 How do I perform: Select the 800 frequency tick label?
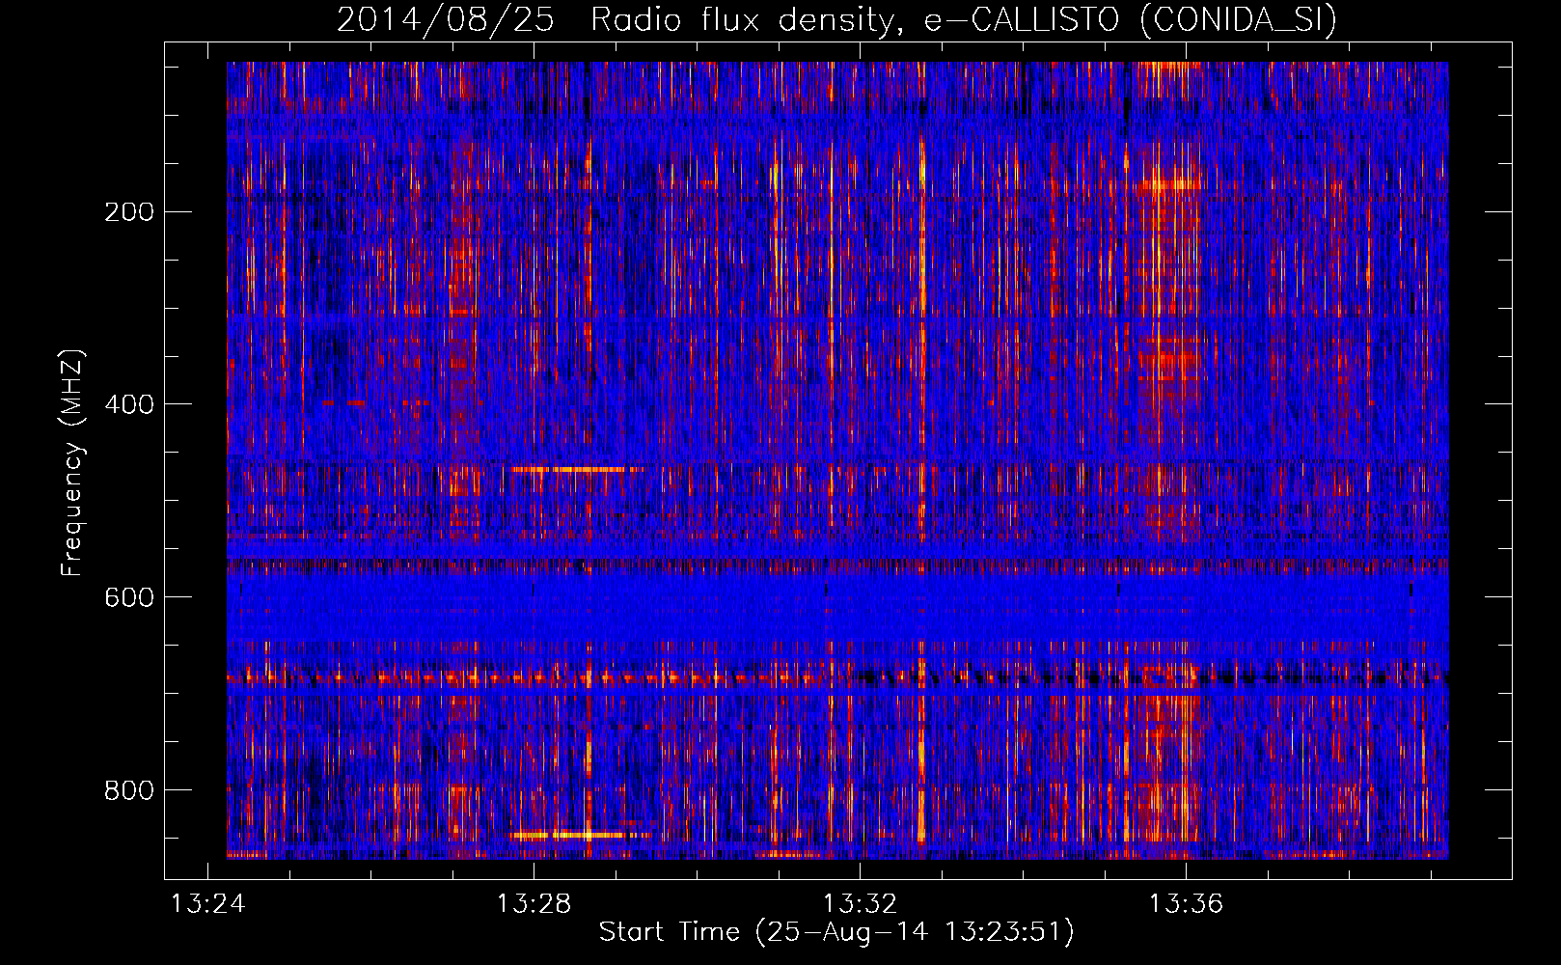point(129,790)
